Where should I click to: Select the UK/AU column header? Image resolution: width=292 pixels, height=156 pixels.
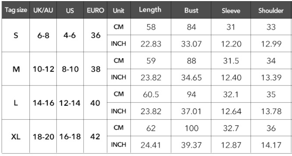[43, 10]
